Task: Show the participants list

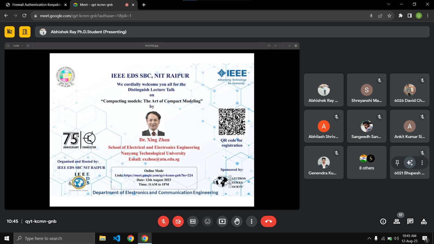Action: pos(397,221)
